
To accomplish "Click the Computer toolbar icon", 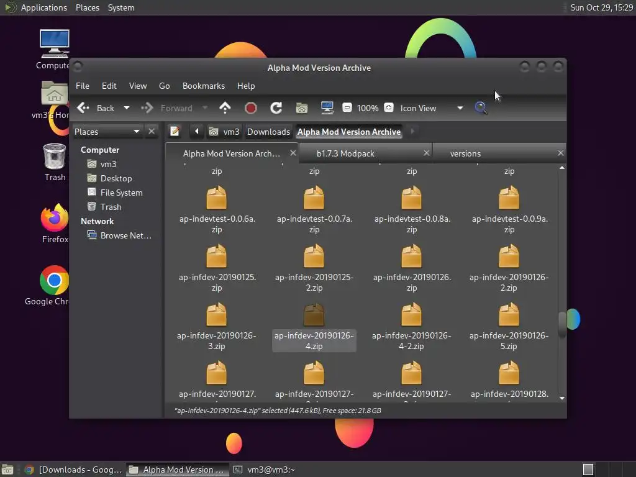I will pyautogui.click(x=327, y=108).
